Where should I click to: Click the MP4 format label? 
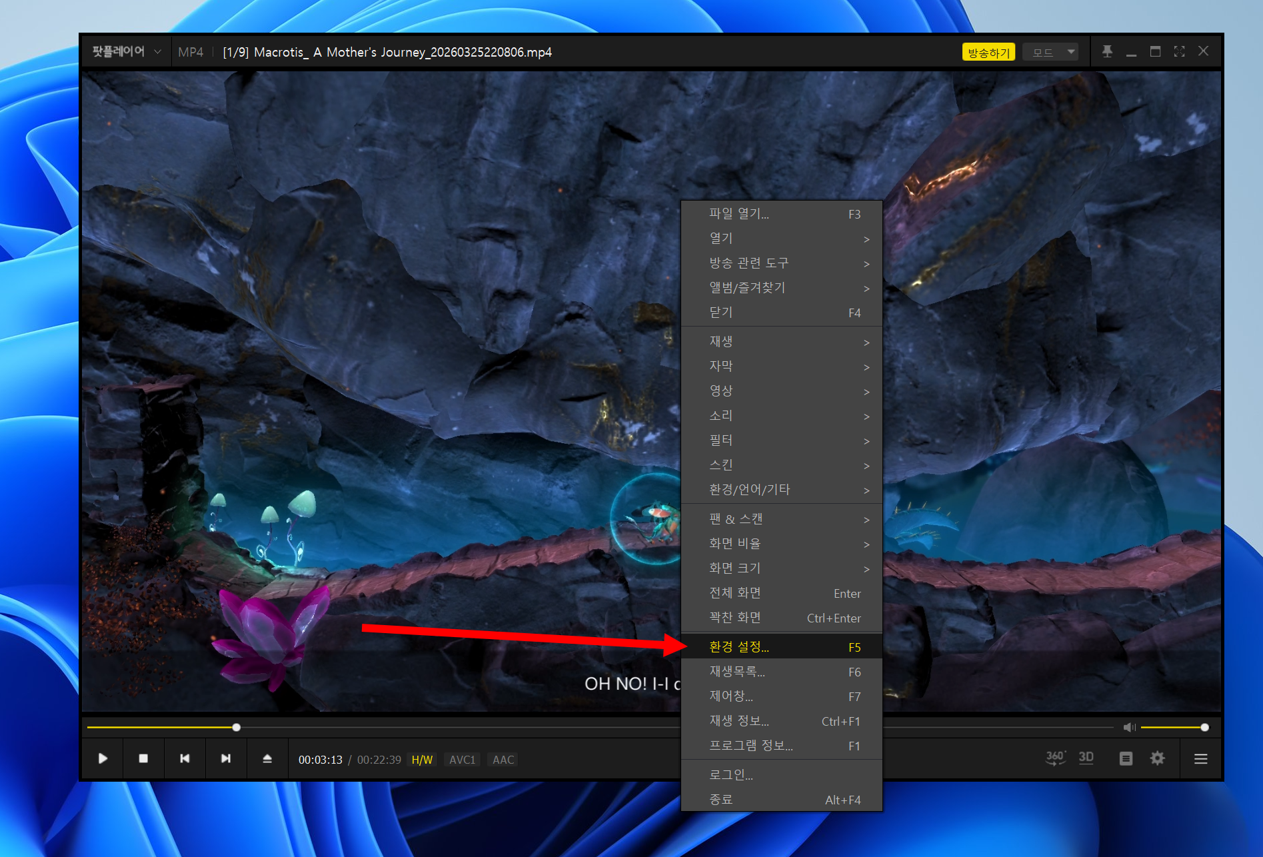tap(191, 52)
